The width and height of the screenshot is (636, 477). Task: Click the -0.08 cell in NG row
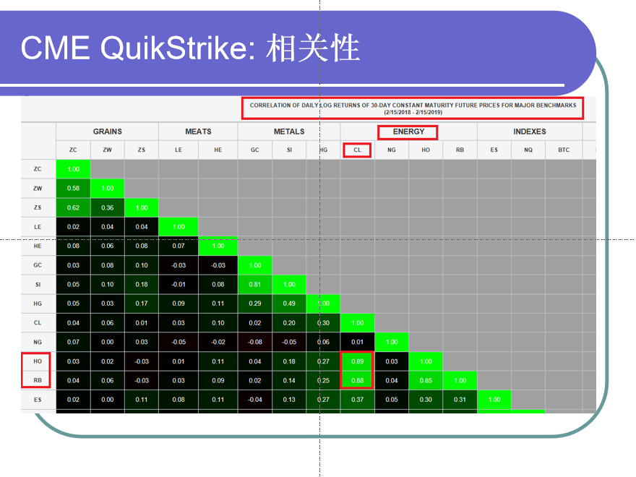click(254, 342)
